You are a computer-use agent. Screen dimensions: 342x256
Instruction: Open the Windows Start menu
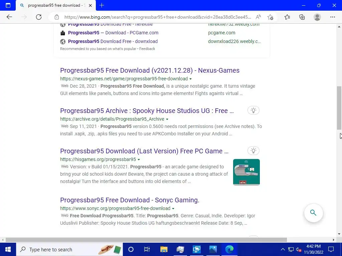[8, 249]
